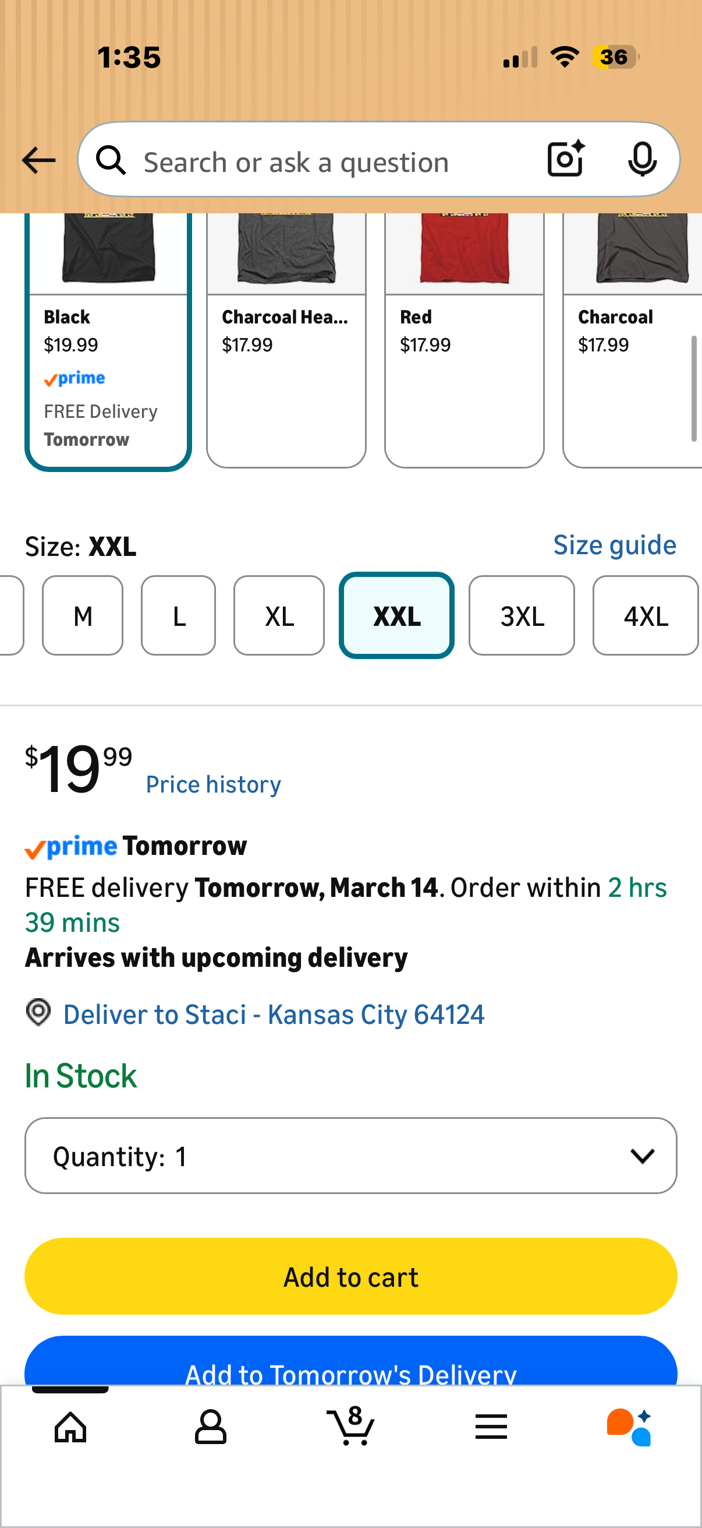The width and height of the screenshot is (702, 1528).
Task: Open the account profile icon
Action: click(x=211, y=1427)
